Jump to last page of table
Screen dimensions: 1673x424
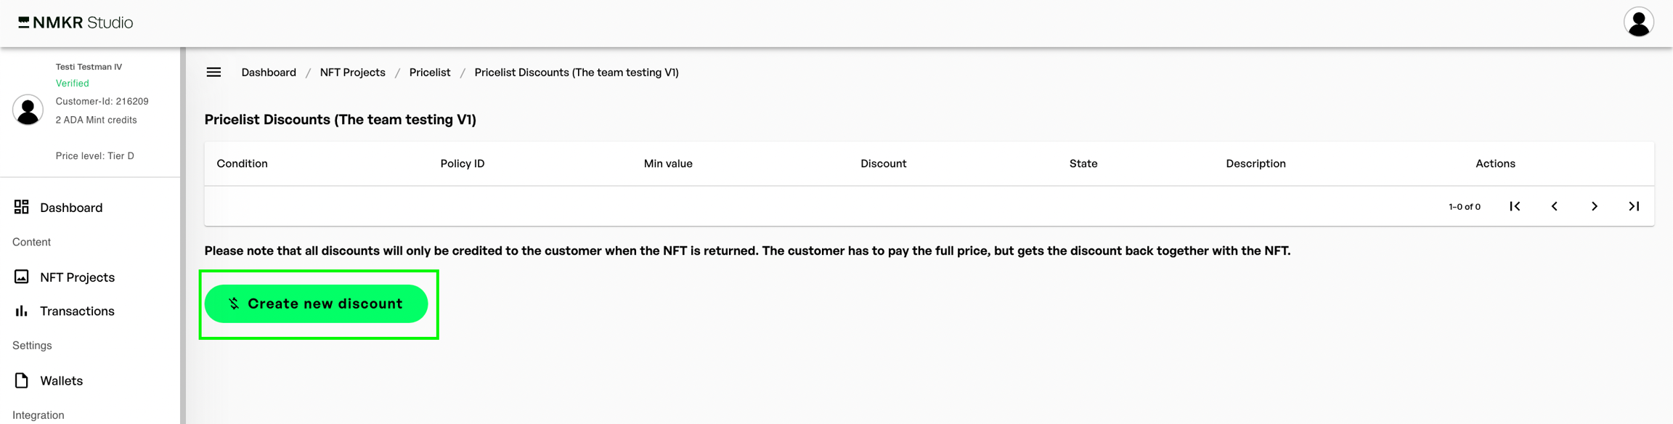click(x=1634, y=206)
